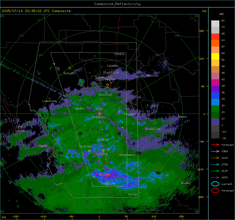The image size is (235, 220).
Task: Click the -30 value in dBZ scale
Action: pyautogui.click(x=224, y=138)
